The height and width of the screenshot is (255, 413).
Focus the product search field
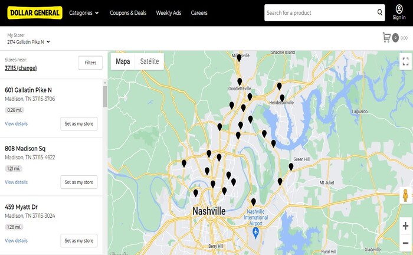click(320, 12)
